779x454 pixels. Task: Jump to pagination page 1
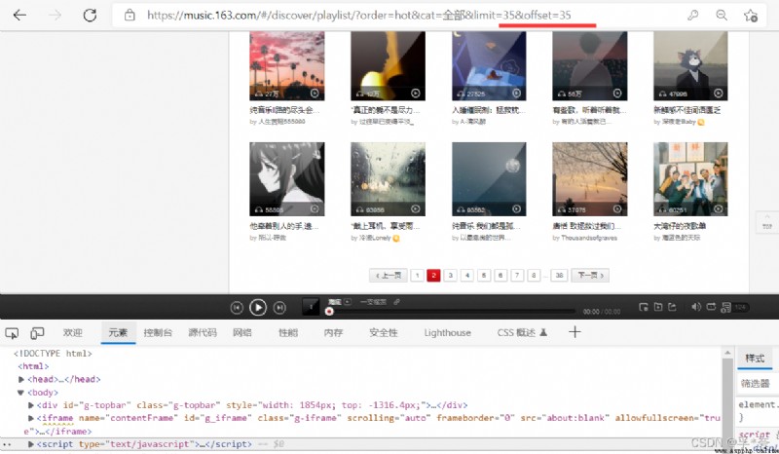click(418, 275)
